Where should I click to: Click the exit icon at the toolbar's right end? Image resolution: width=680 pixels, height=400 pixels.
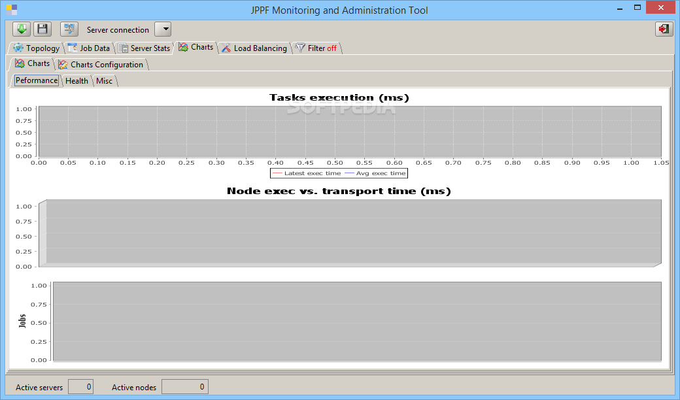coord(664,29)
